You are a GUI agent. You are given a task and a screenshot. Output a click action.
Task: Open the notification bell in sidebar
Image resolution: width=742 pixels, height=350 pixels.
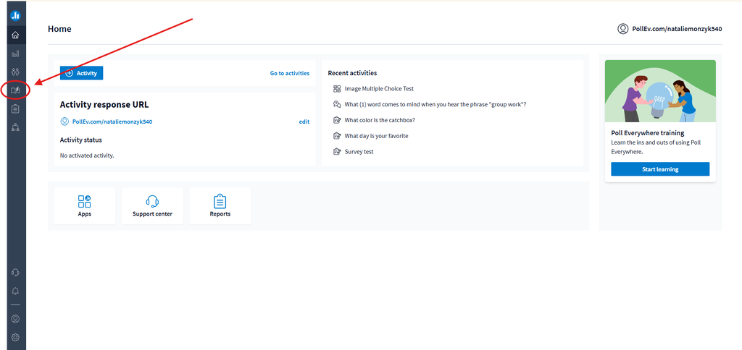point(15,291)
